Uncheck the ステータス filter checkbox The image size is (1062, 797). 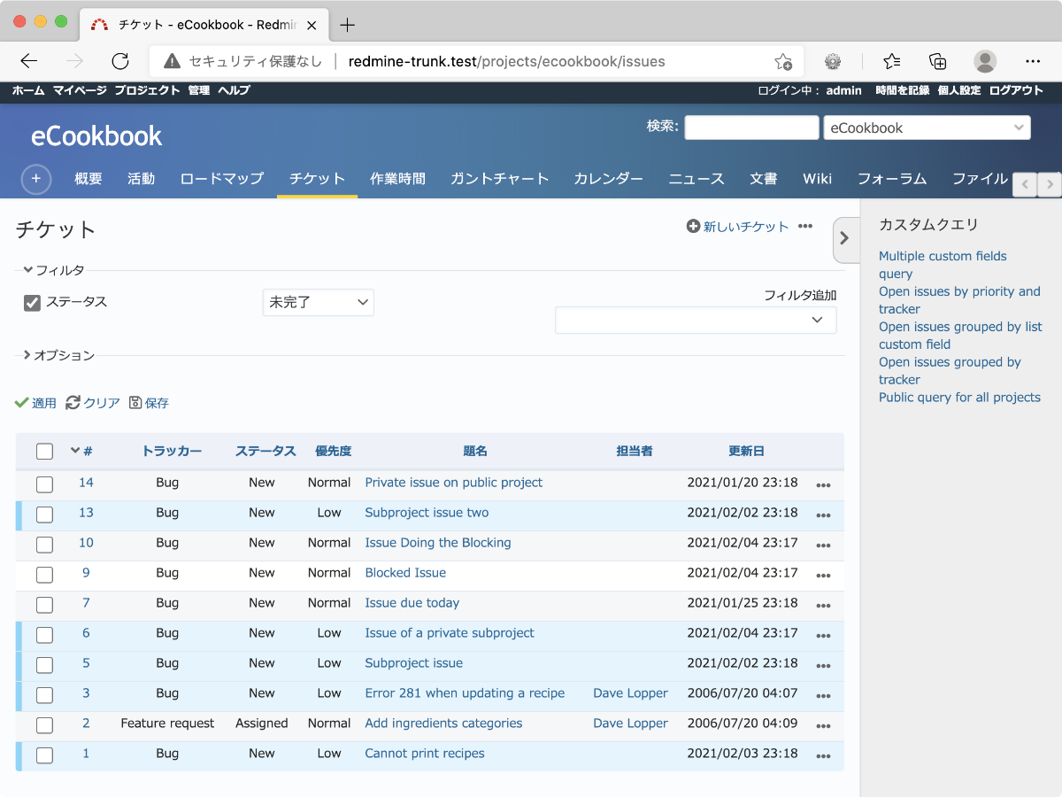tap(33, 303)
